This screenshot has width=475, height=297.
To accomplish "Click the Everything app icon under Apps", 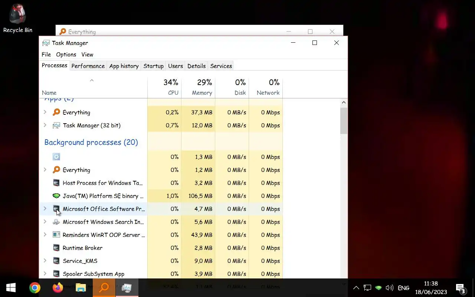I will pos(56,112).
